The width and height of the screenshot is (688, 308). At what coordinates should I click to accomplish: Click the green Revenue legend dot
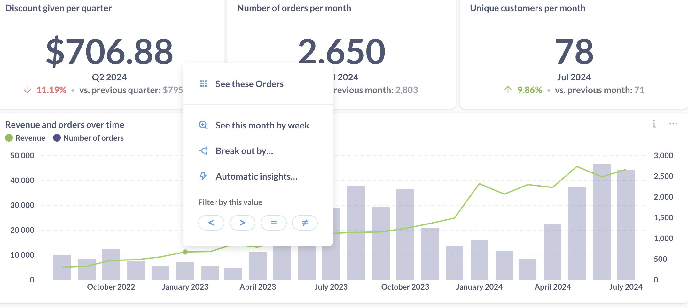tap(9, 138)
